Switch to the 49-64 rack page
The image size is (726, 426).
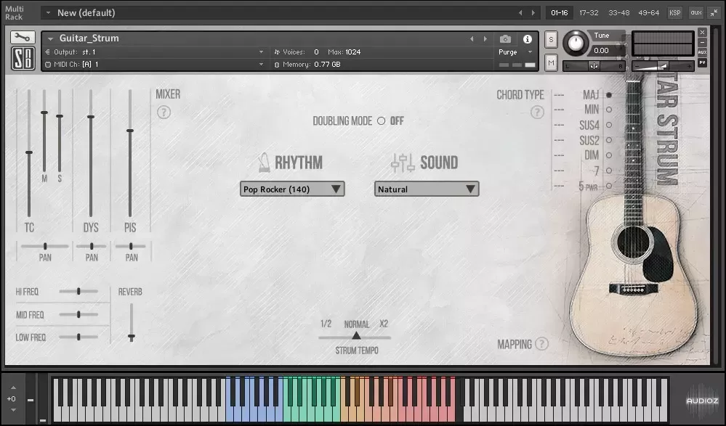649,13
